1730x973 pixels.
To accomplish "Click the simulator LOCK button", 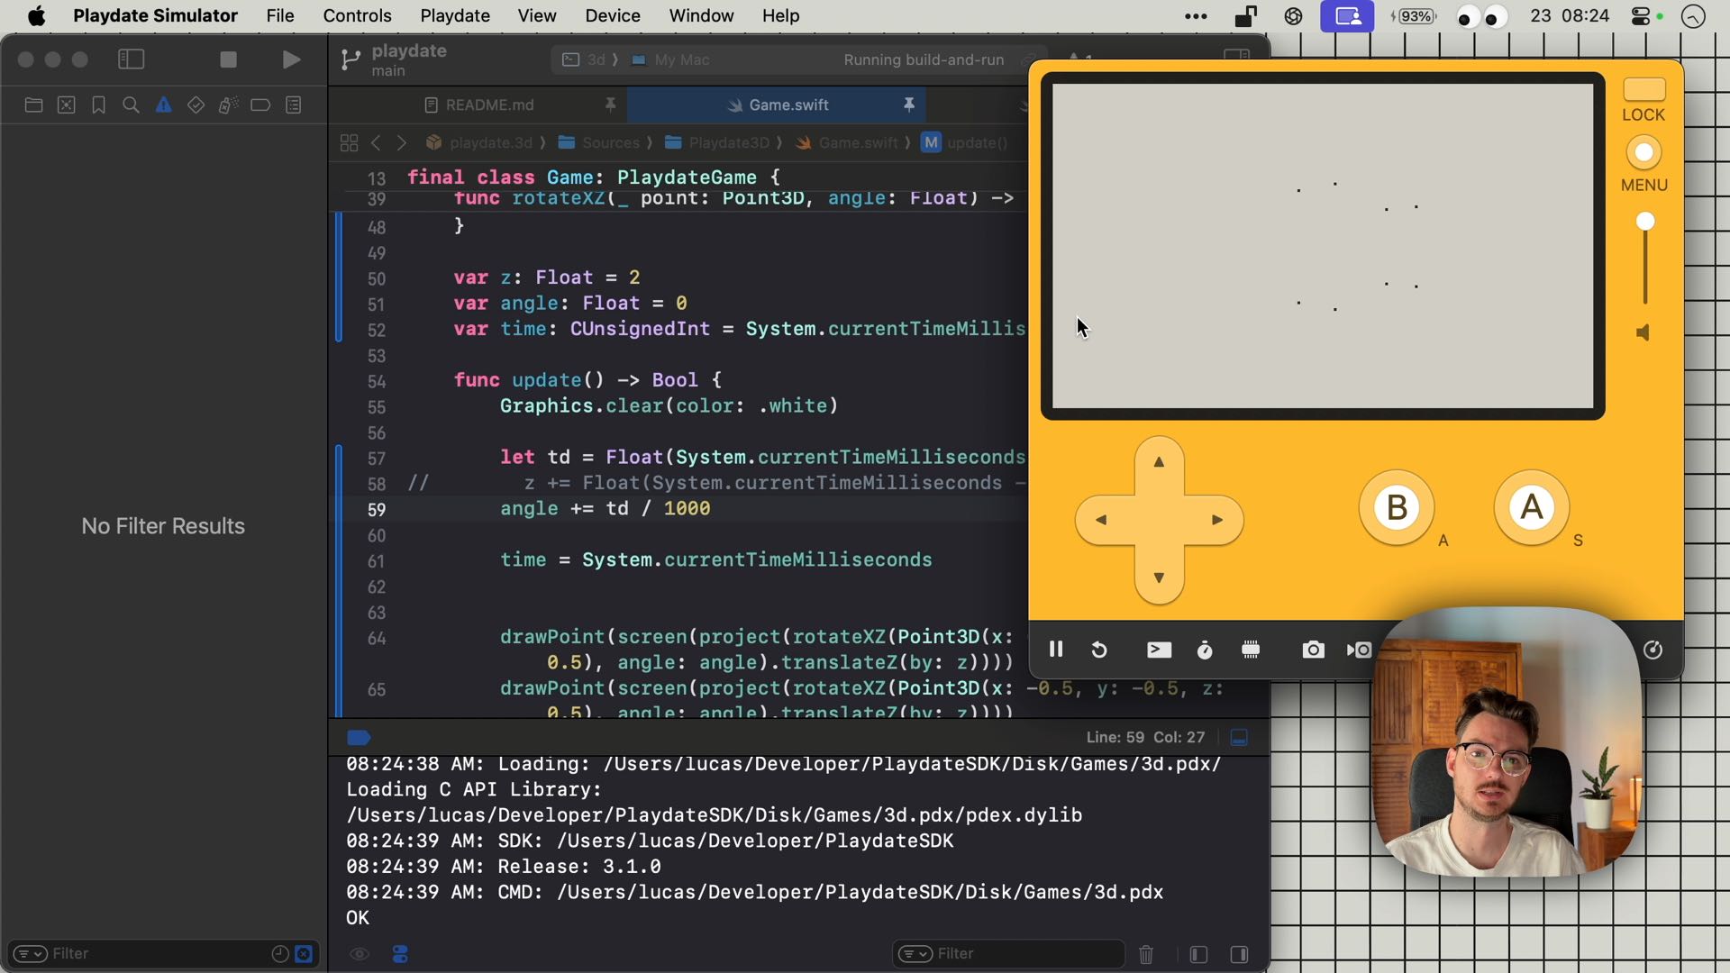I will tap(1643, 90).
